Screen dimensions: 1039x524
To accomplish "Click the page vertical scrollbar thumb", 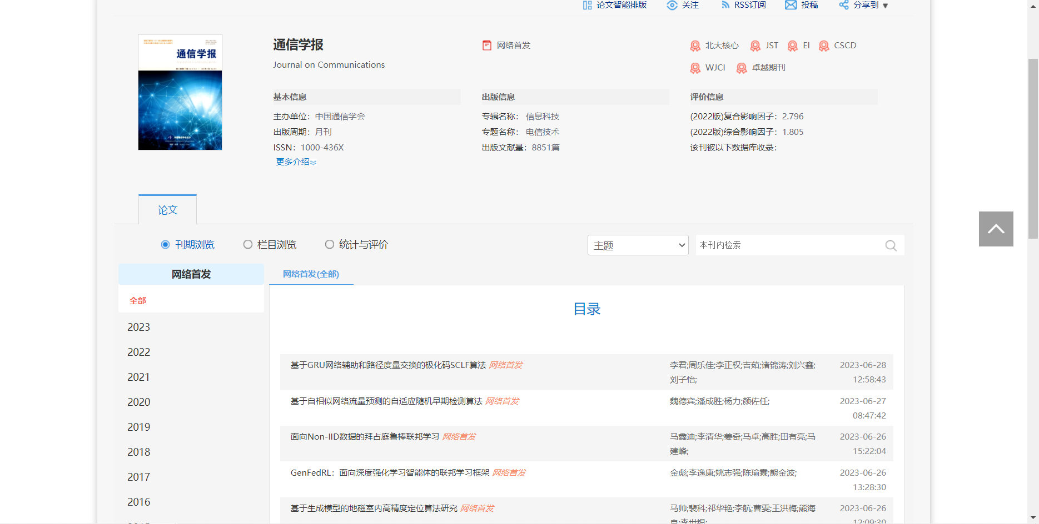I will [x=1033, y=149].
